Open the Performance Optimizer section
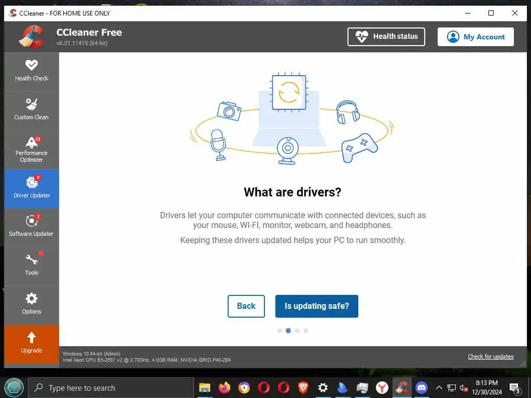The height and width of the screenshot is (398, 531). click(x=32, y=149)
